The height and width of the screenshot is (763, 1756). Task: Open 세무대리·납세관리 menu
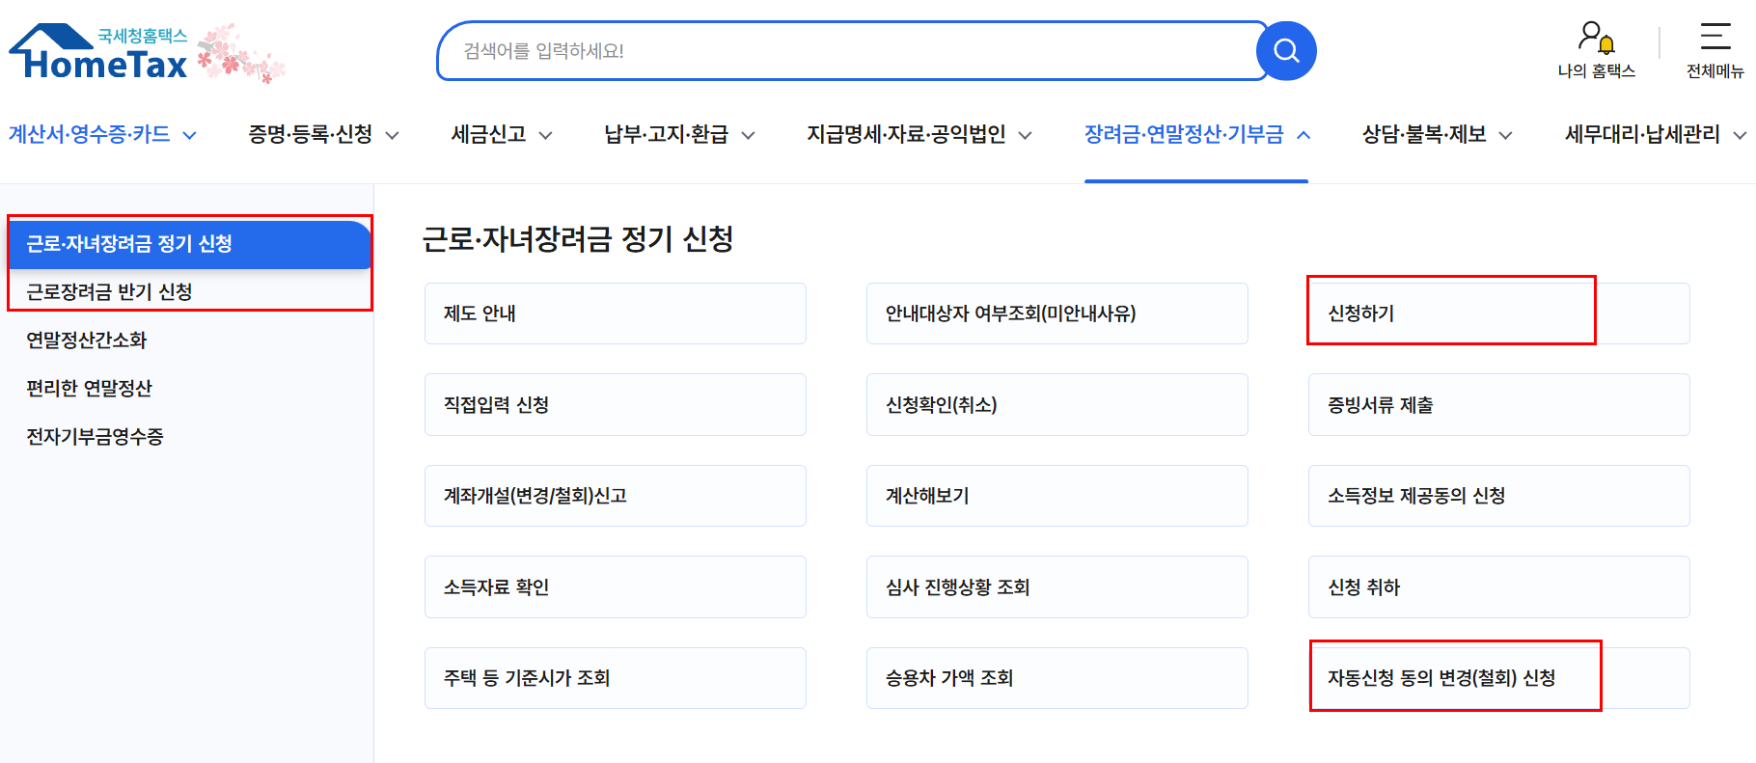coord(1642,134)
